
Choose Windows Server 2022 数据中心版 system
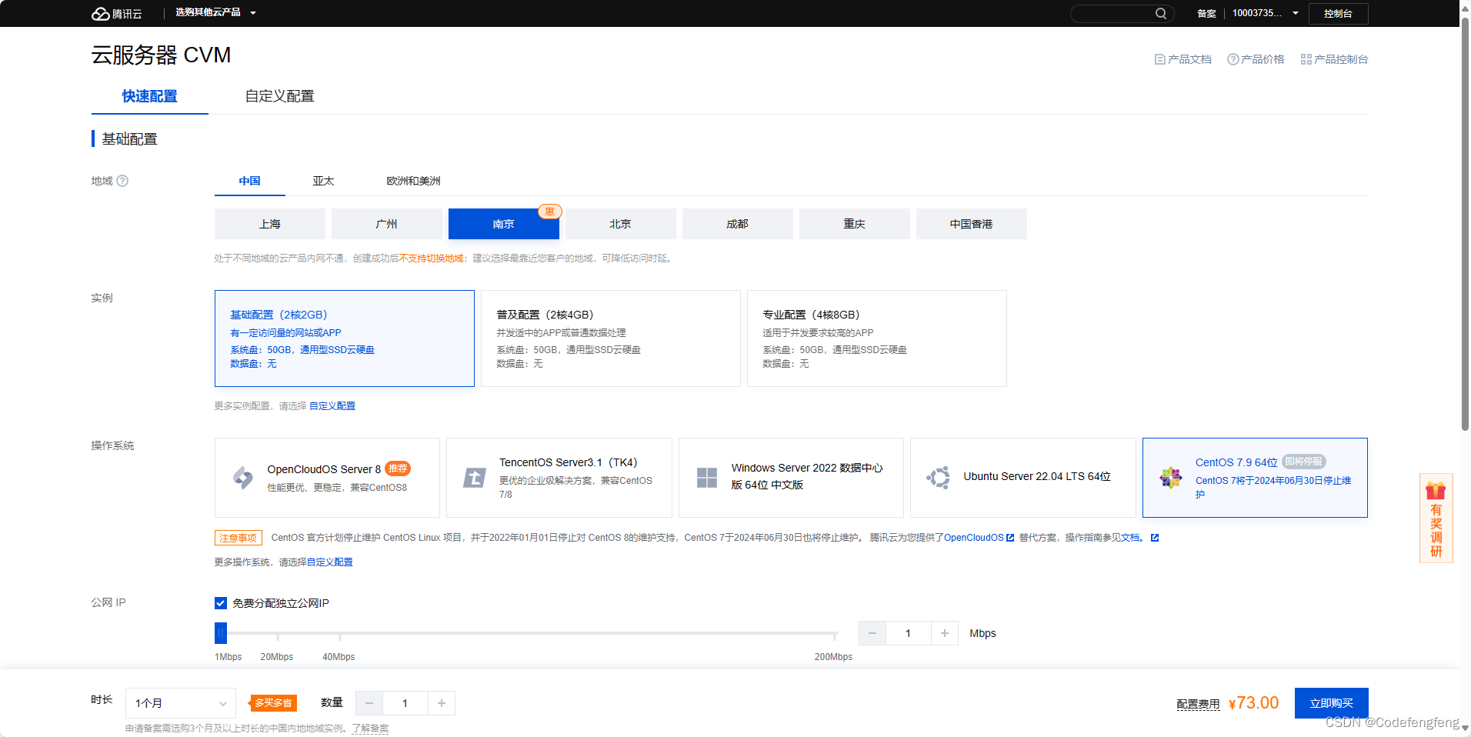click(791, 478)
